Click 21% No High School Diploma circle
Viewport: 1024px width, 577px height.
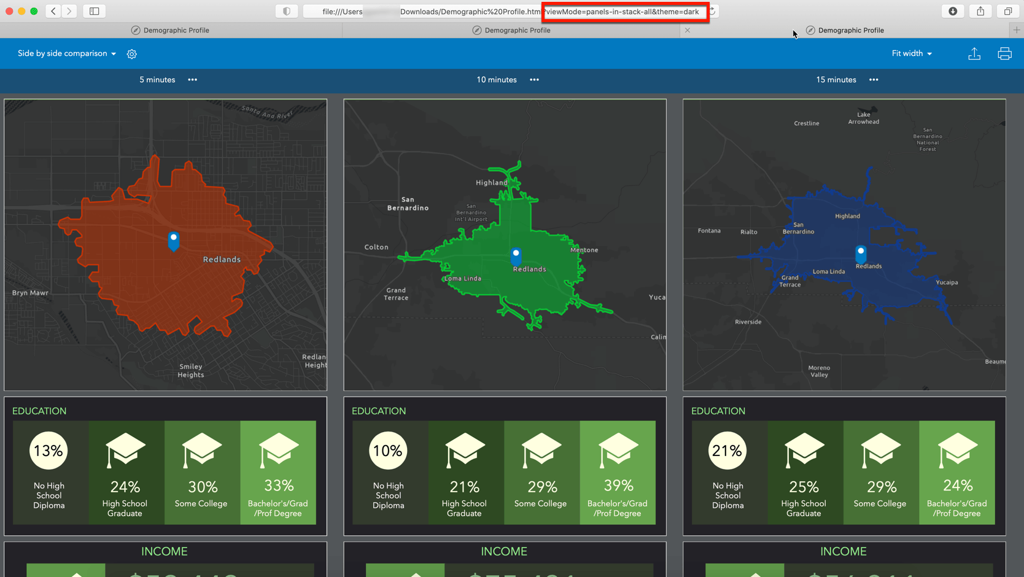tap(727, 451)
